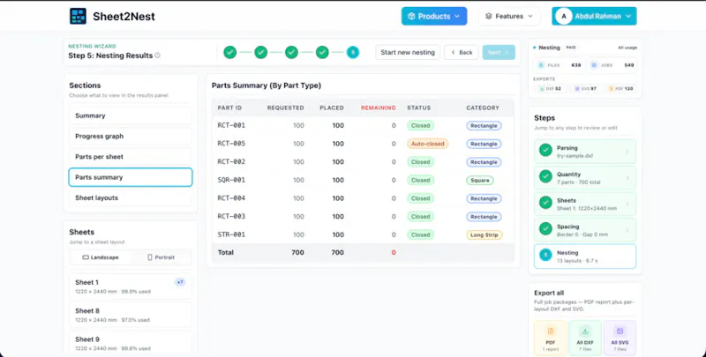Switch sheets to Landscape orientation
This screenshot has width=706, height=357.
click(x=101, y=257)
